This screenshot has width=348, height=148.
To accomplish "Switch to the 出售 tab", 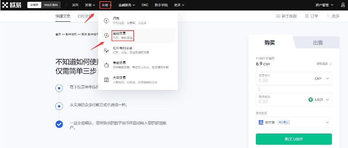I will 318,43.
